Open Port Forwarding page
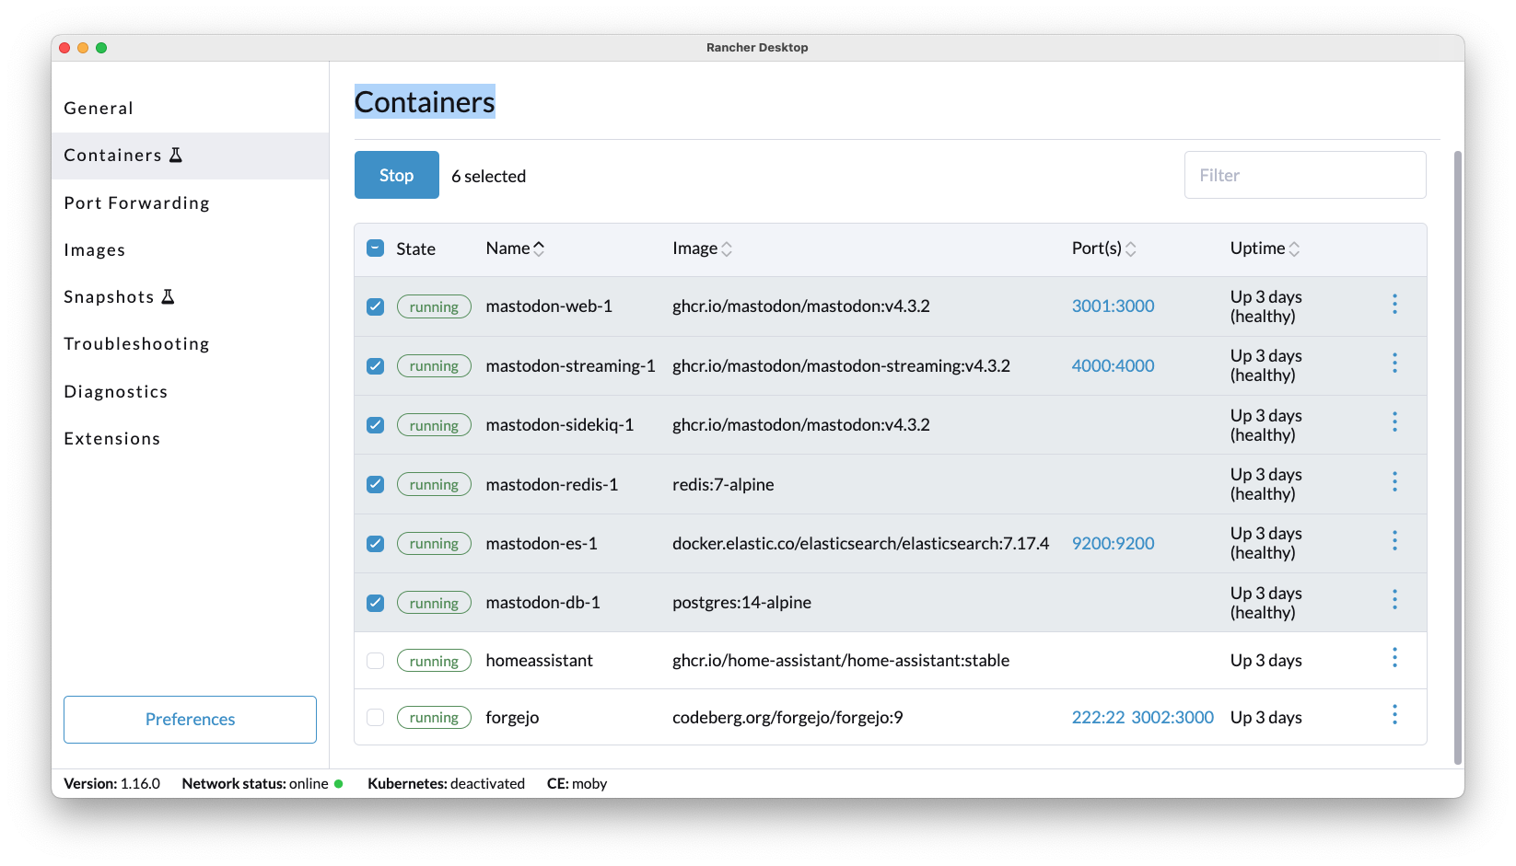The width and height of the screenshot is (1516, 866). point(190,202)
